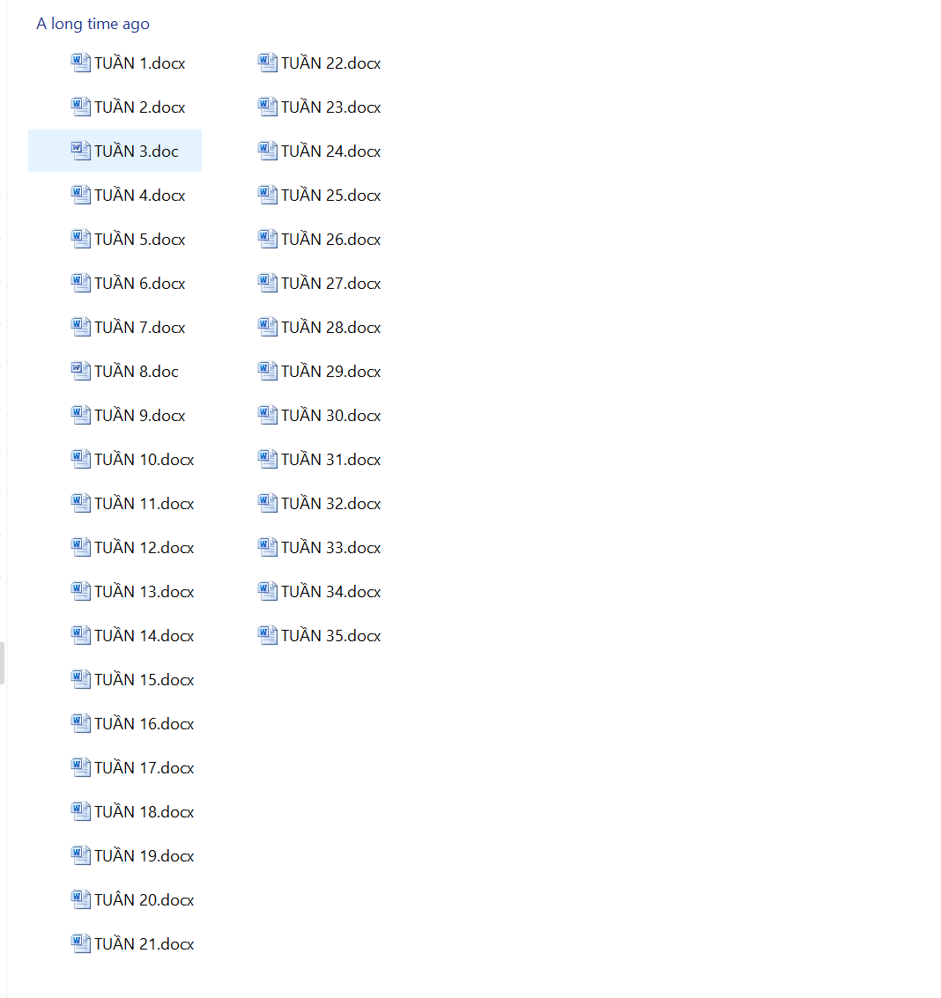
Task: Select the file named TUẦN 10.docx
Action: pos(144,460)
